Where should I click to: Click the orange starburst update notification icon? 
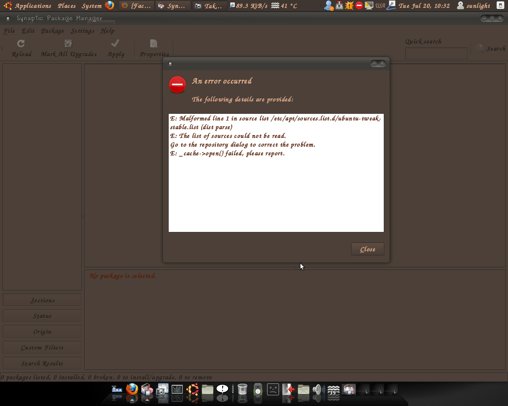tap(349, 6)
